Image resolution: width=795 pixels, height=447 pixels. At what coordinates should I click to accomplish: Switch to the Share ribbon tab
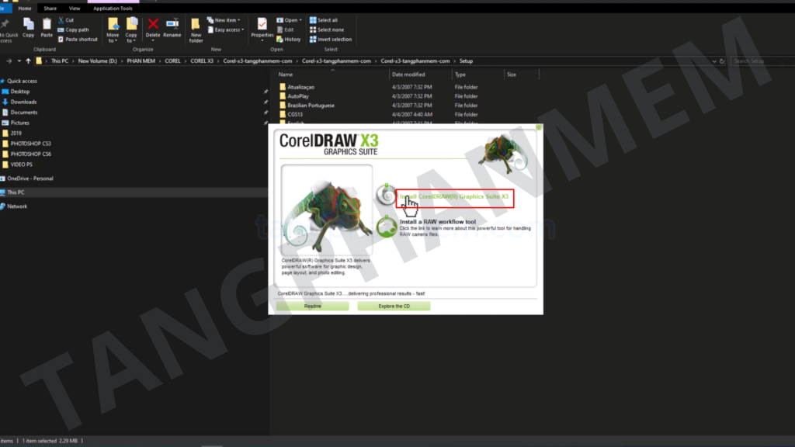click(50, 9)
